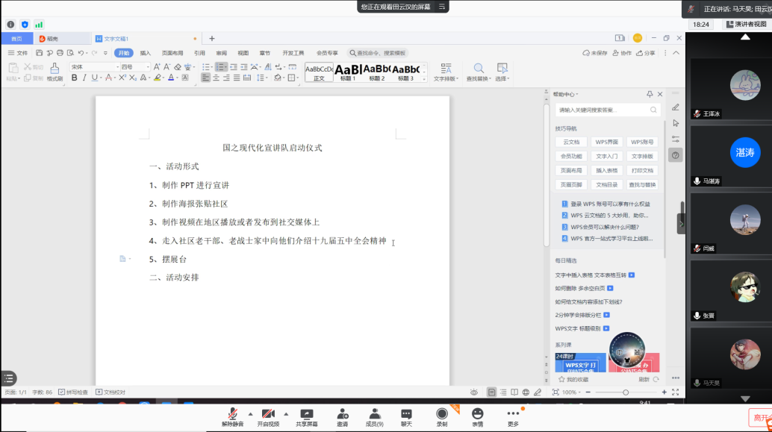This screenshot has height=432, width=772.
Task: Open the Members (成员) panel icon
Action: point(375,414)
